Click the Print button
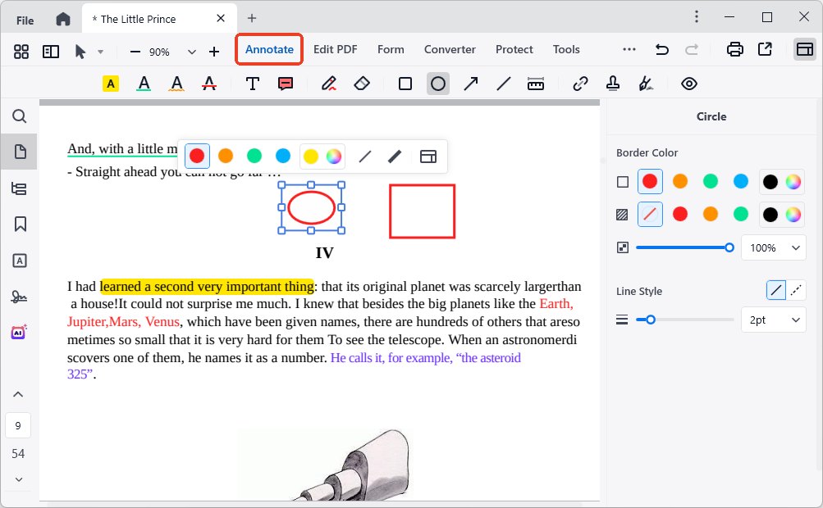This screenshot has width=823, height=508. pyautogui.click(x=734, y=50)
